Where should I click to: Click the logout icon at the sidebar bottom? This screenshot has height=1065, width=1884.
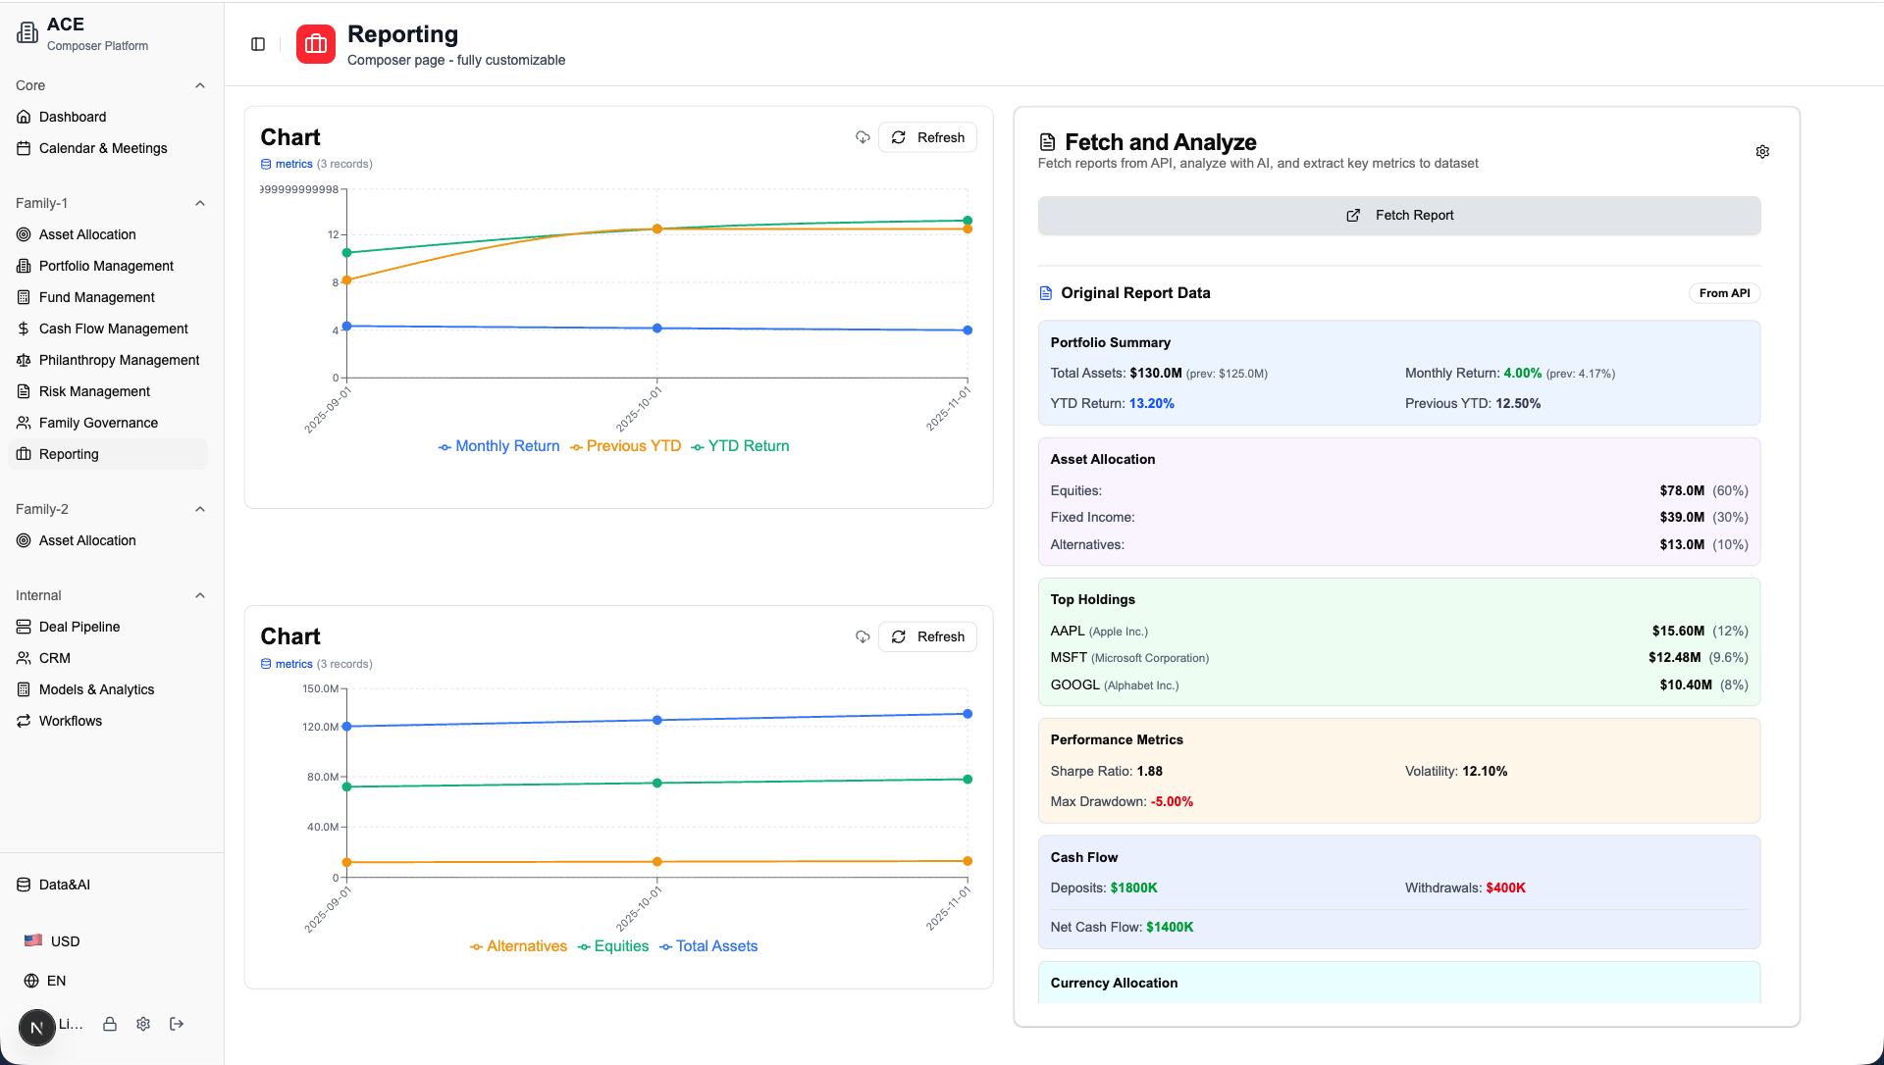click(177, 1024)
